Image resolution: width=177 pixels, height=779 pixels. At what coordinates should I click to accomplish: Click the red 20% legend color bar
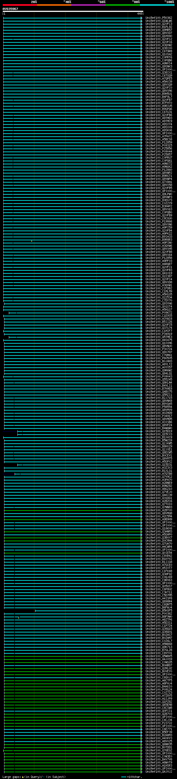pos(20,5)
